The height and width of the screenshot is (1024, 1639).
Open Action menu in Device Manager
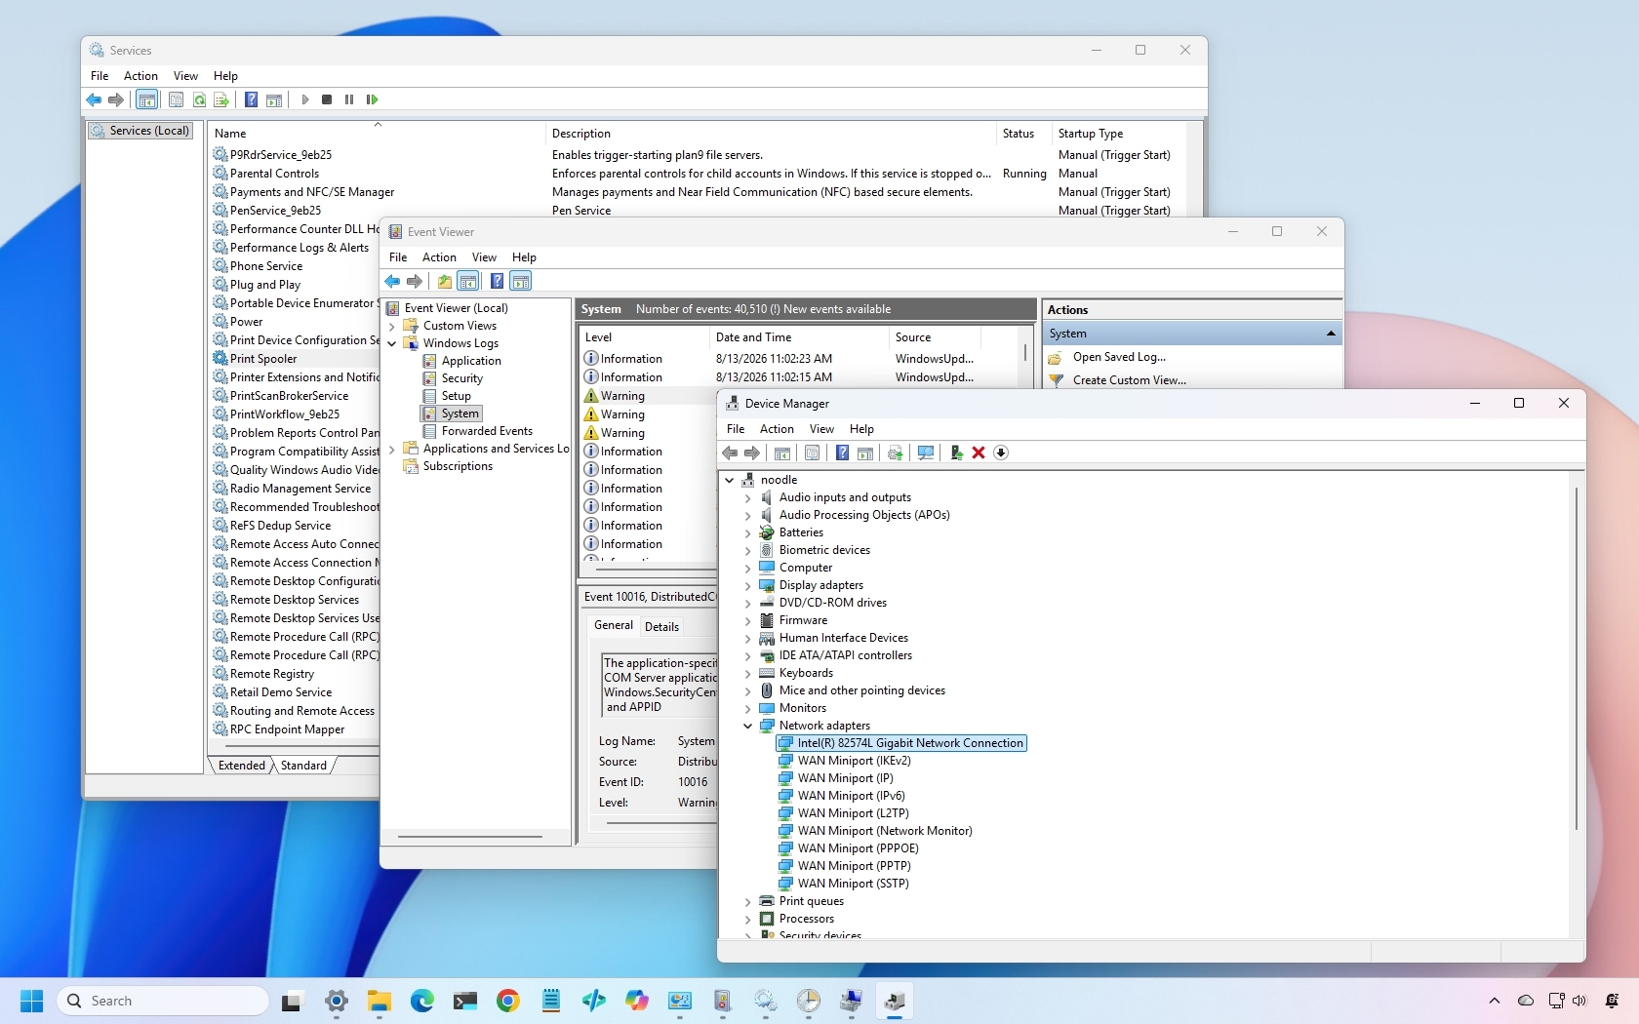click(777, 429)
